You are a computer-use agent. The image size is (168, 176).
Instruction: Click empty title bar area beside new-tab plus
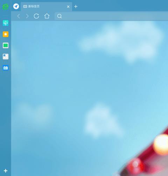pyautogui.click(x=122, y=6)
